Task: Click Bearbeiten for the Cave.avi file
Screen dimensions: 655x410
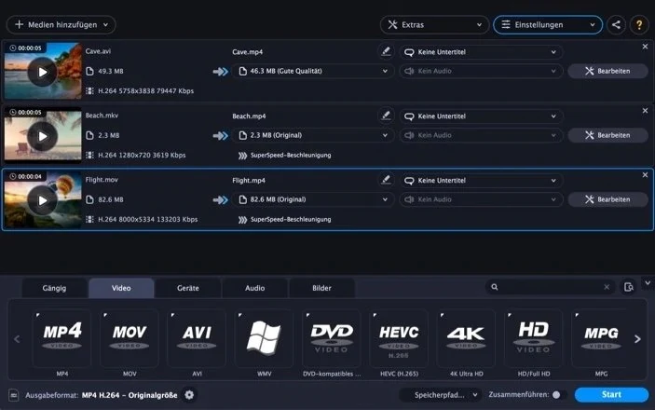Action: pos(607,71)
